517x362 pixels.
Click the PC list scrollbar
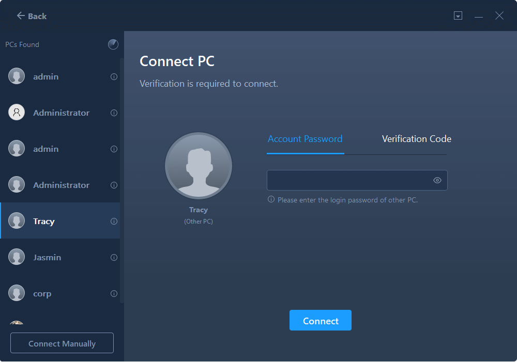[x=122, y=181]
